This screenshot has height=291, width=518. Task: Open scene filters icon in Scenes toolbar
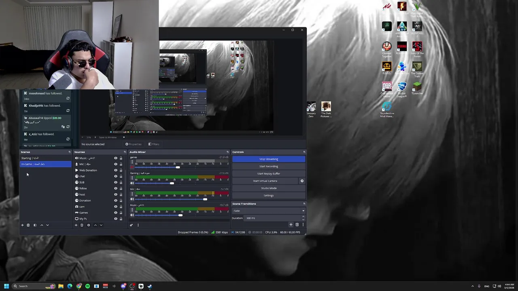[35, 225]
